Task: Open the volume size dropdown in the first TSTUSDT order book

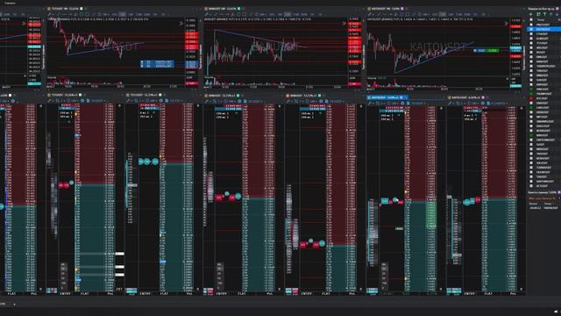Action: coord(74,101)
